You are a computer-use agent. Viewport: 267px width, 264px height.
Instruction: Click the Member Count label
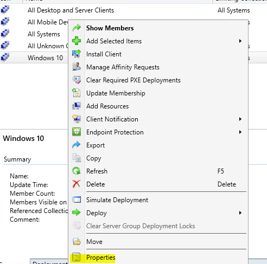(x=33, y=194)
